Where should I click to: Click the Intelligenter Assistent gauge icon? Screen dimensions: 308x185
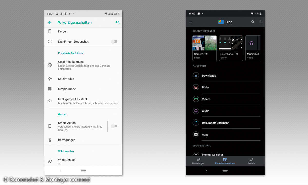pyautogui.click(x=50, y=101)
